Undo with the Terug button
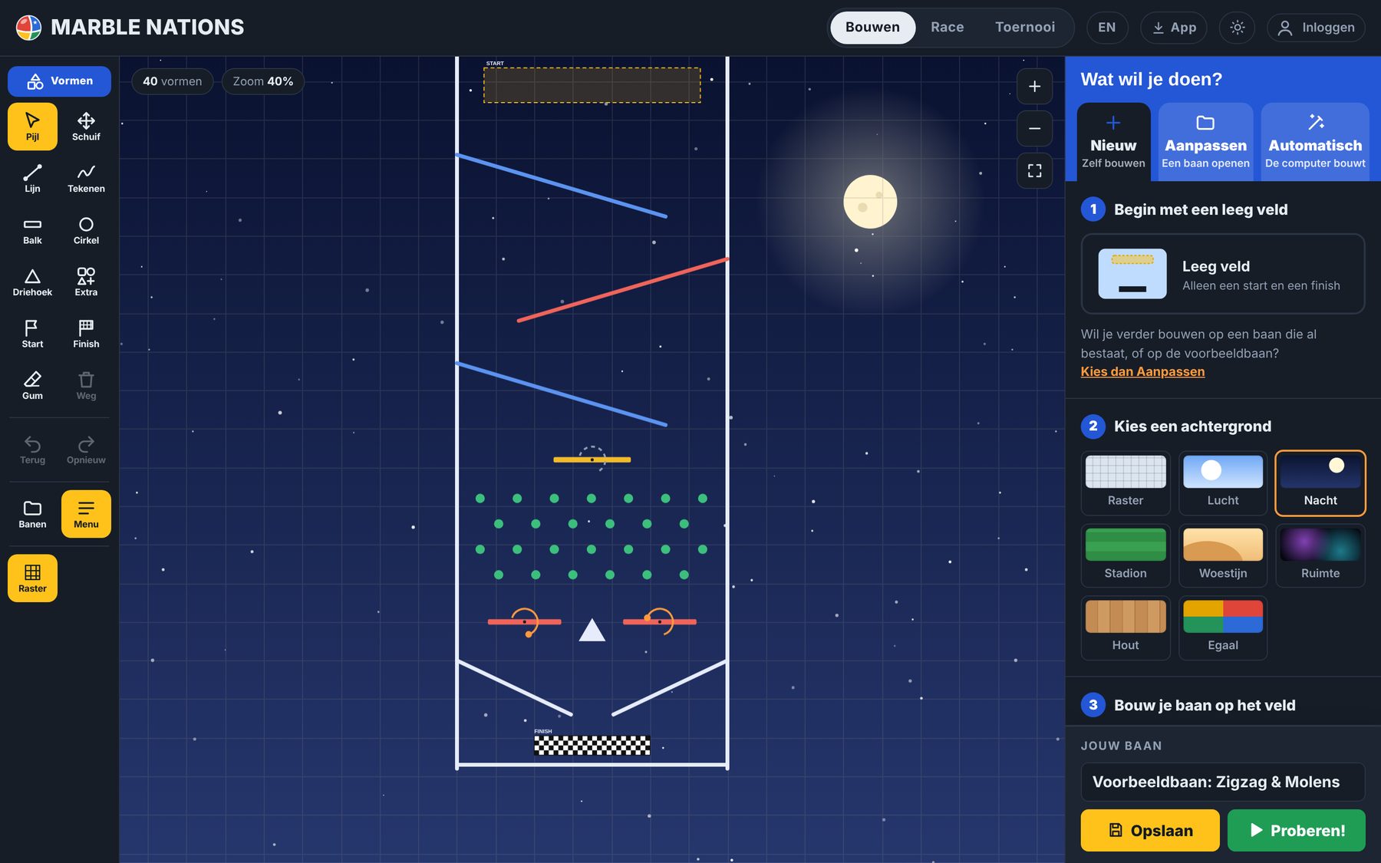 coord(32,450)
